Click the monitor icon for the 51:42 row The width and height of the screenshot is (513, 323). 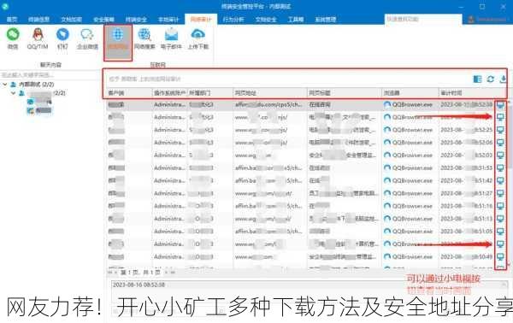[x=500, y=180]
